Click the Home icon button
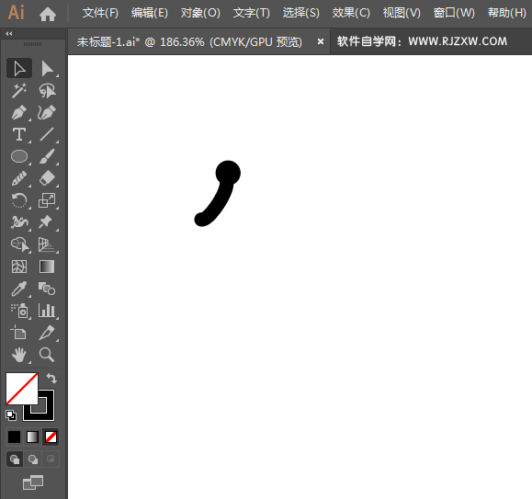 [48, 15]
